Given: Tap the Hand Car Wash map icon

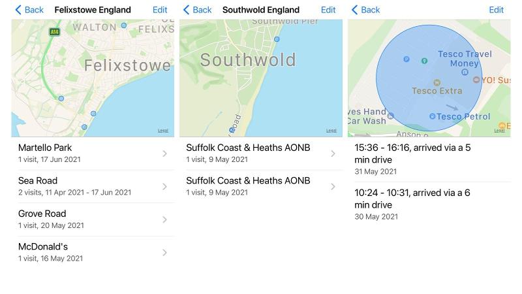Looking at the screenshot, I should (391, 116).
